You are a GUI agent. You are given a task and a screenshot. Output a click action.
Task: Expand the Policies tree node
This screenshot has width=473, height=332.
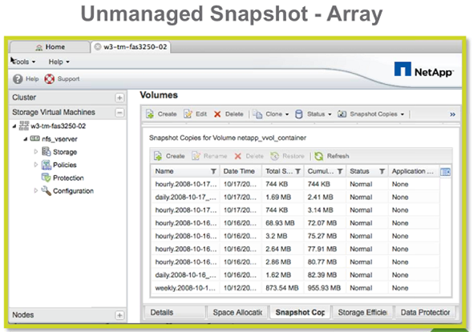[35, 165]
